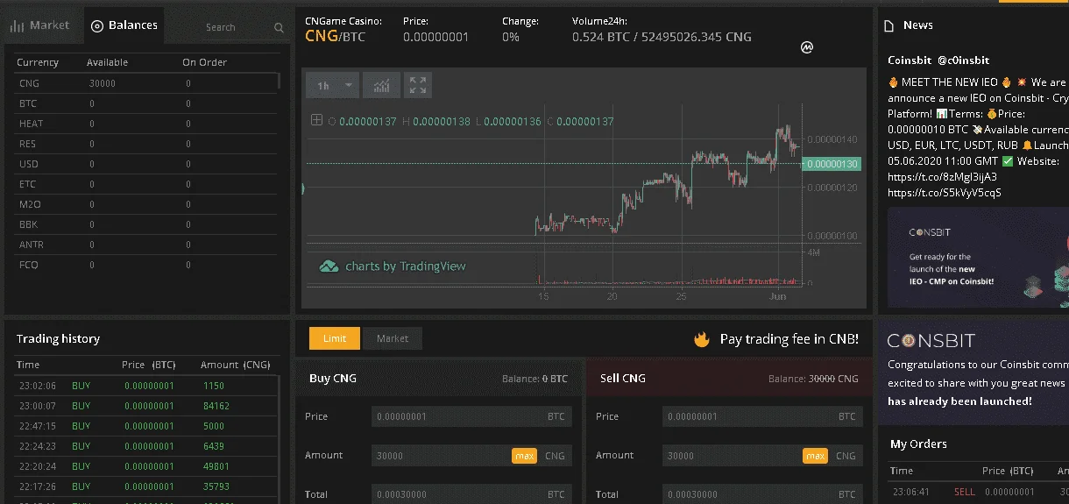Image resolution: width=1069 pixels, height=504 pixels.
Task: Click the Balances tab circle icon
Action: (x=97, y=26)
